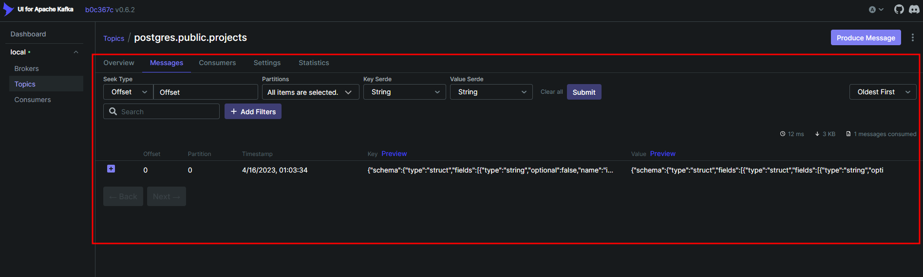The image size is (923, 277).
Task: Open the Seek Type Offset dropdown
Action: 129,92
